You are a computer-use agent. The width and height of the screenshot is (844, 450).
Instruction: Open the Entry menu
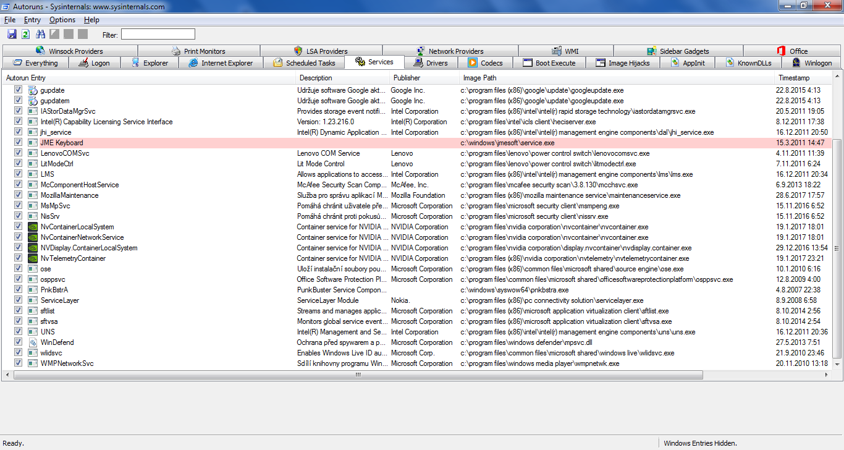tap(32, 20)
